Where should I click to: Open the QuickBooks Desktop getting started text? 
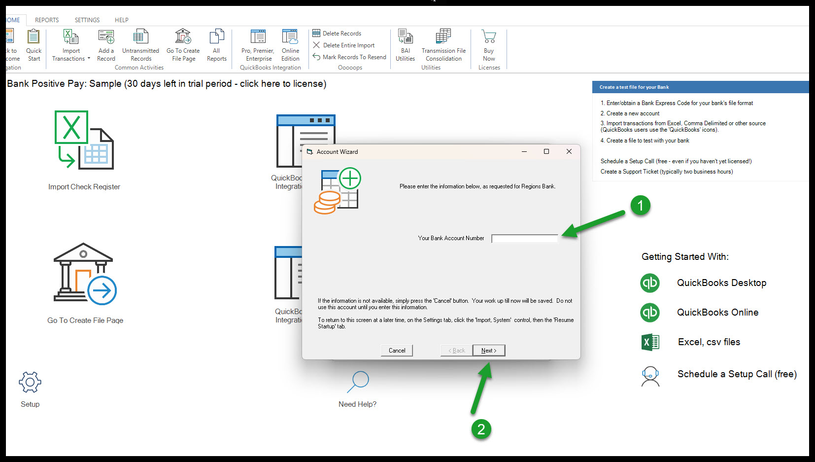tap(721, 283)
